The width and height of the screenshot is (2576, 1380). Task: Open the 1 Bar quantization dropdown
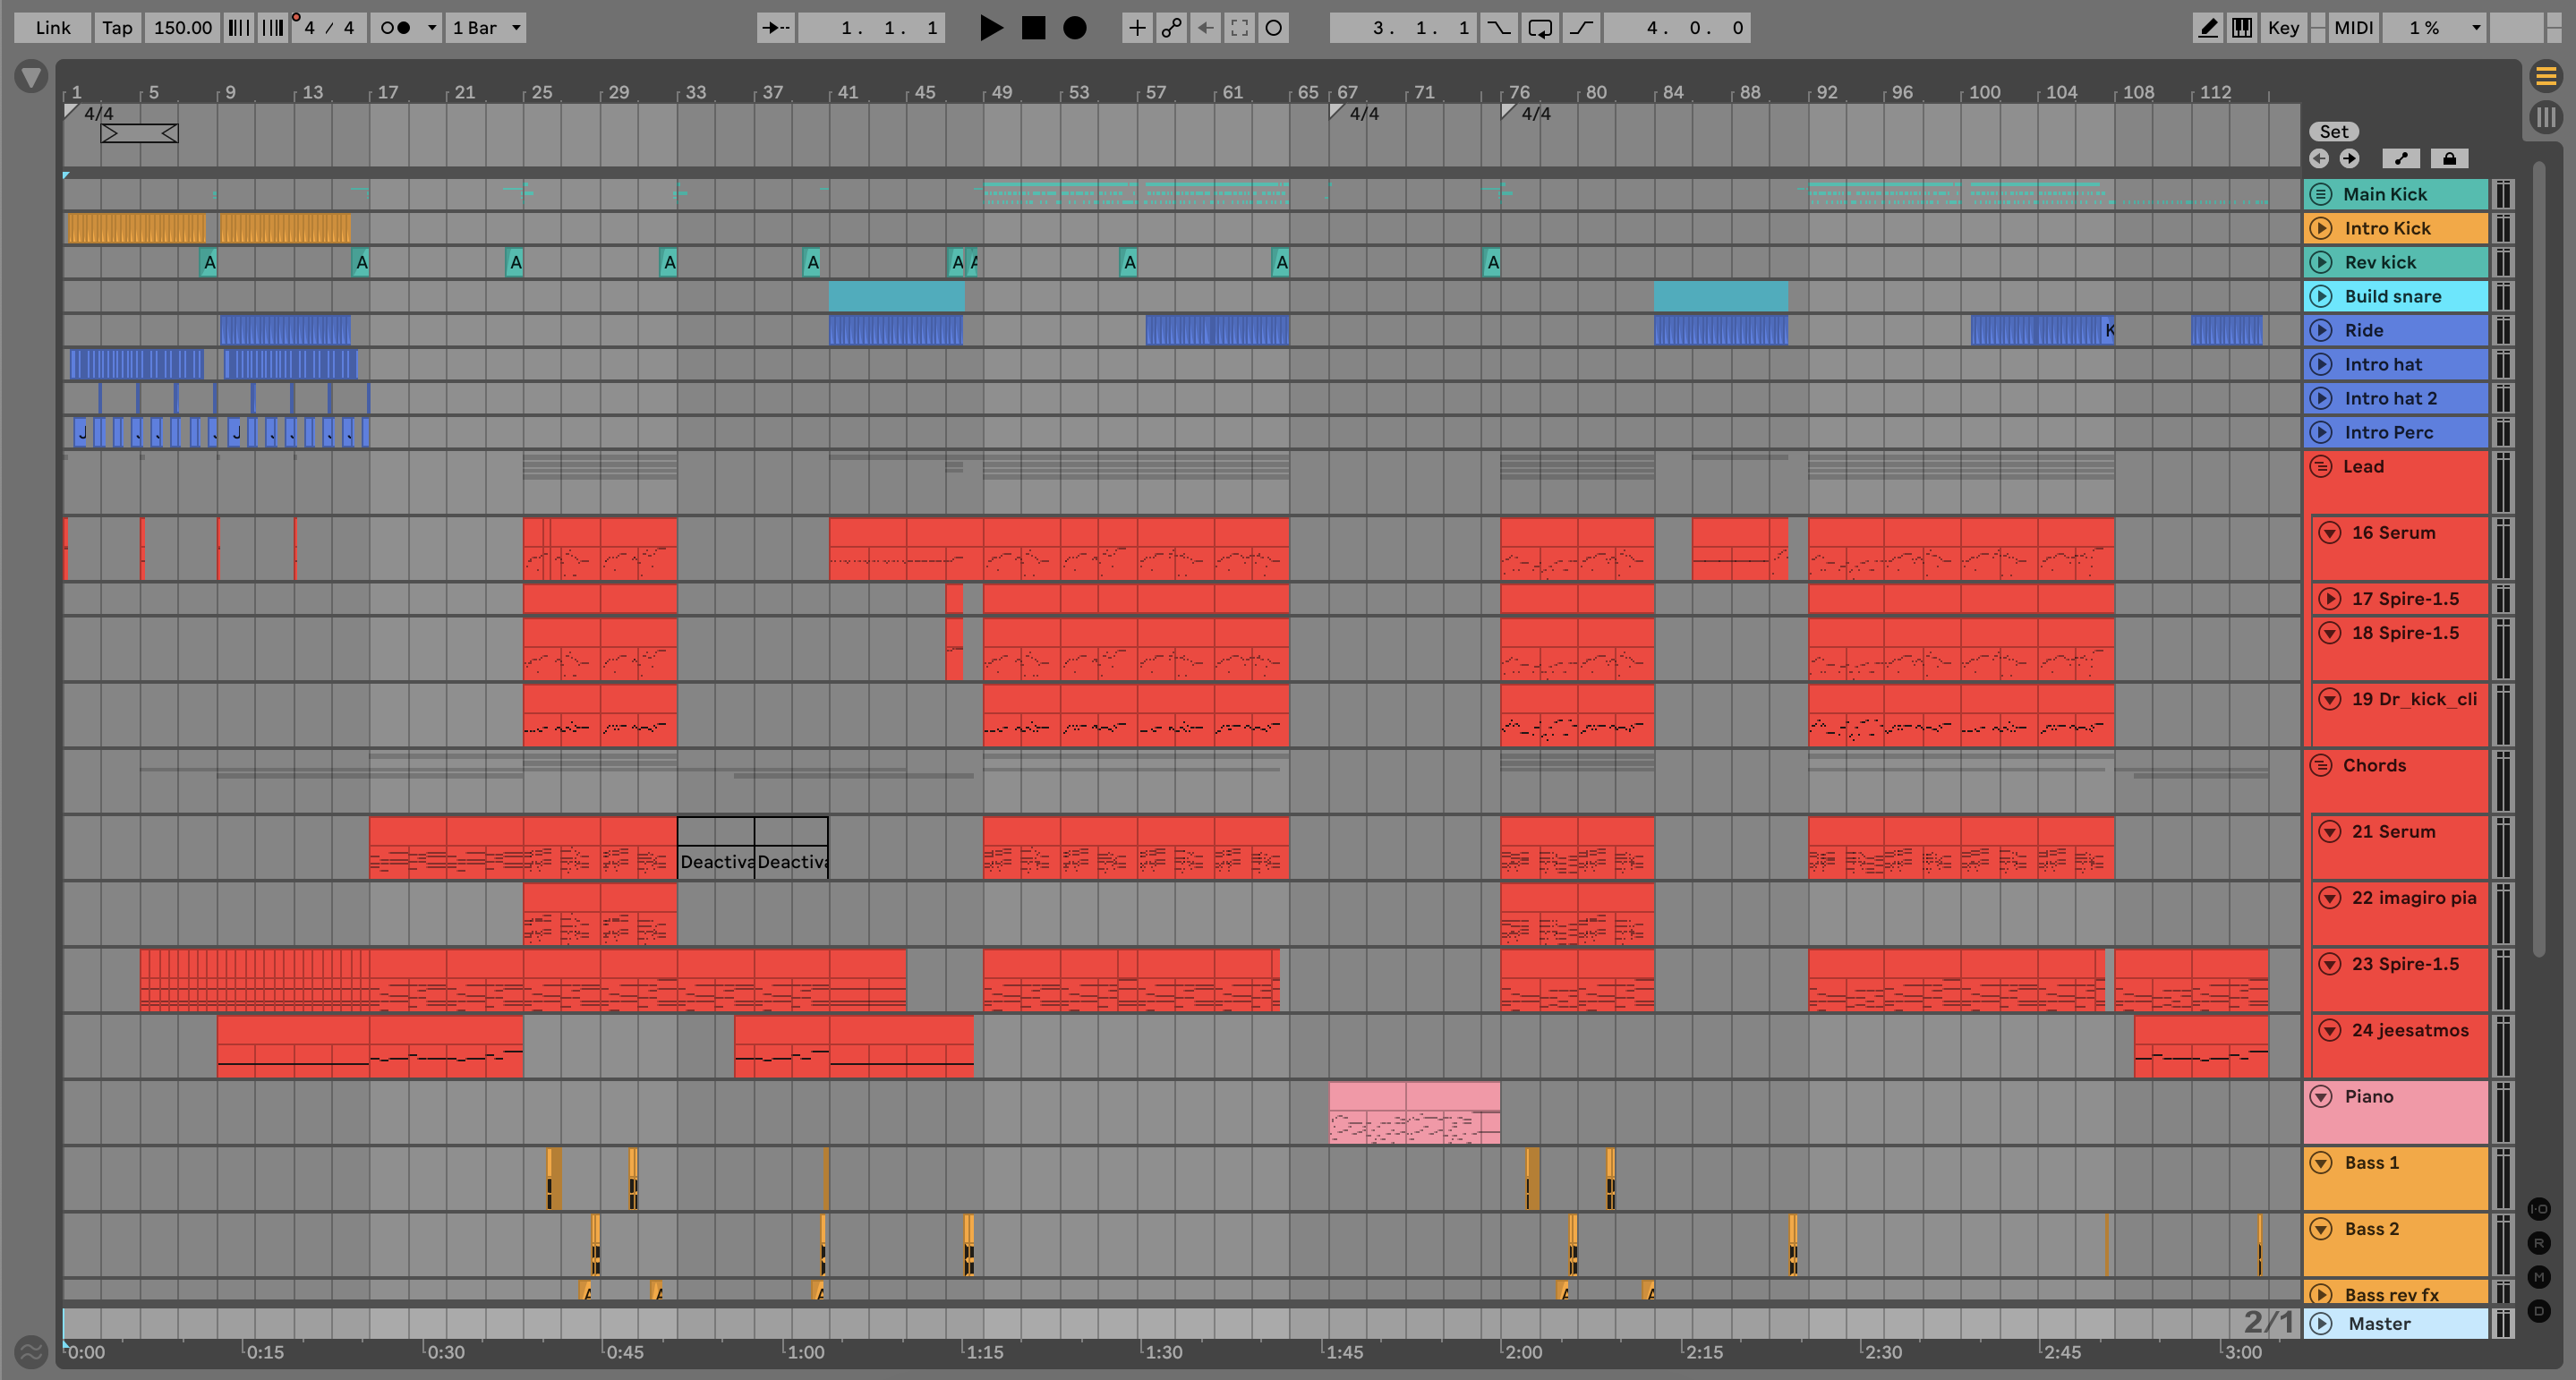pyautogui.click(x=486, y=28)
